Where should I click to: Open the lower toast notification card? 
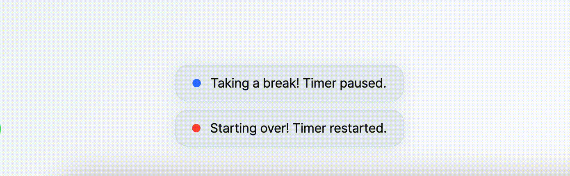click(x=290, y=128)
